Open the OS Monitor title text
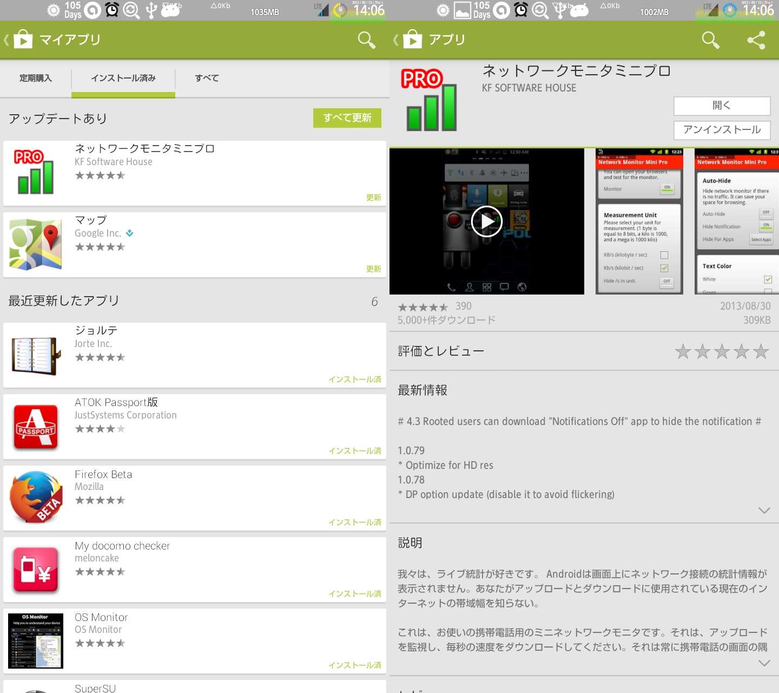The width and height of the screenshot is (779, 693). pos(101,617)
